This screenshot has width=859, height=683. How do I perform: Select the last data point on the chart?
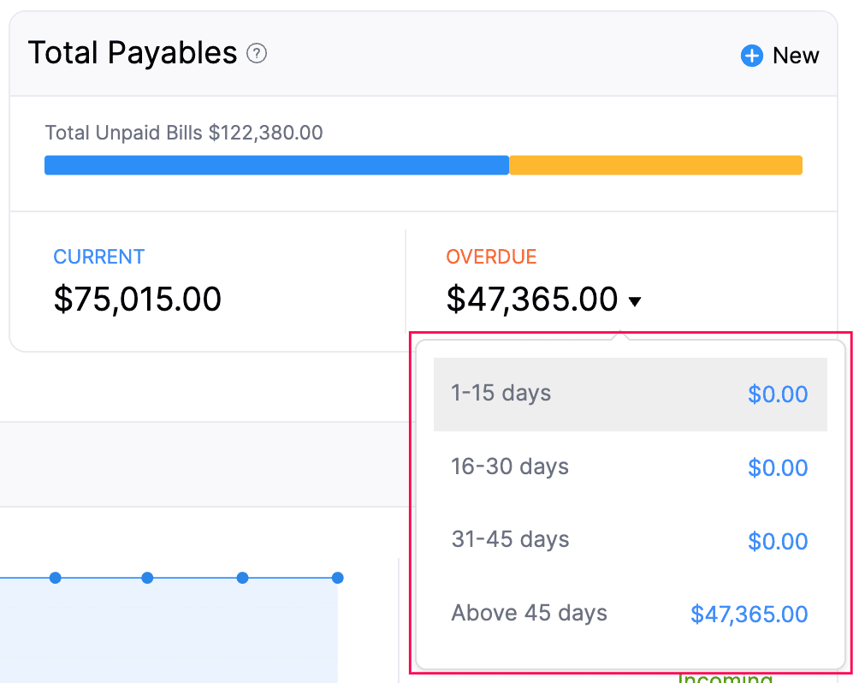tap(337, 579)
